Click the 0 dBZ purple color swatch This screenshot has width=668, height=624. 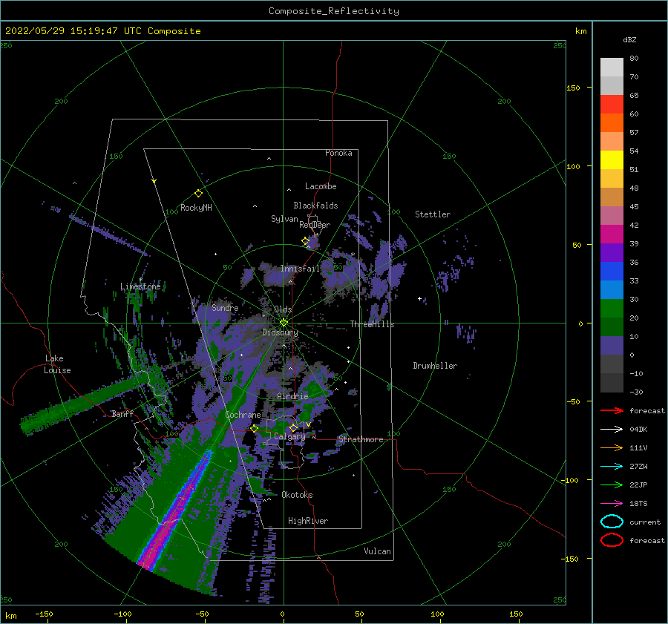click(612, 346)
